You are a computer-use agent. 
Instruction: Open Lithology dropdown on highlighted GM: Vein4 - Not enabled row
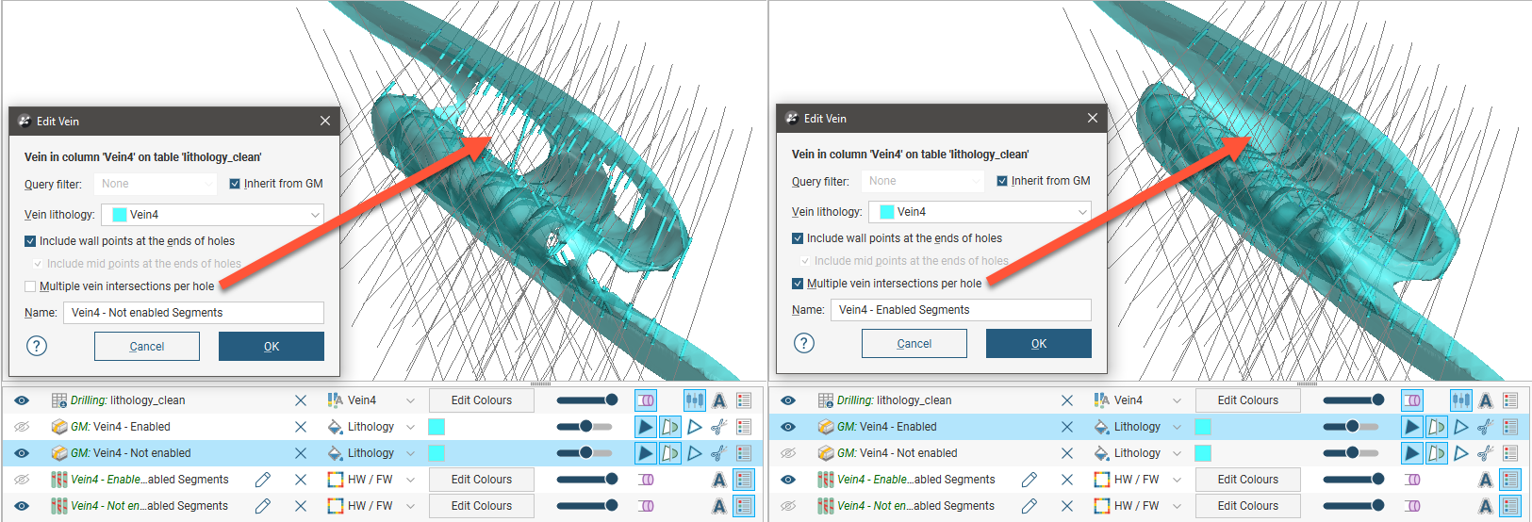click(410, 453)
